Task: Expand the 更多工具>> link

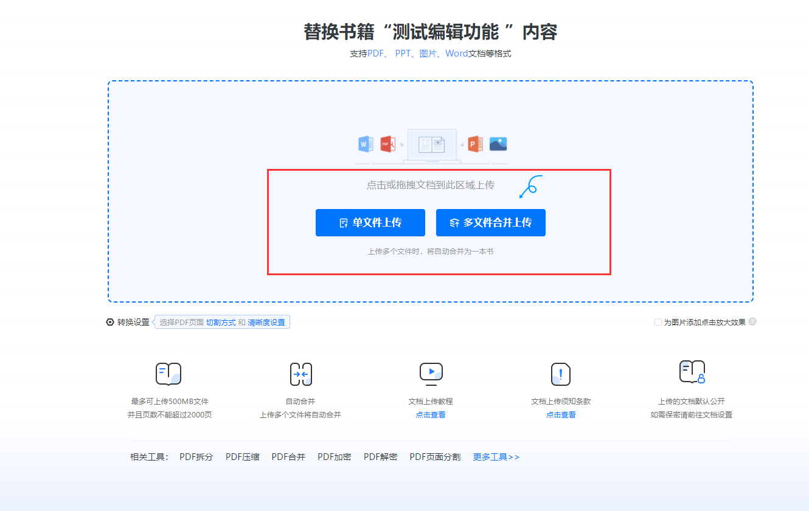Action: click(496, 457)
